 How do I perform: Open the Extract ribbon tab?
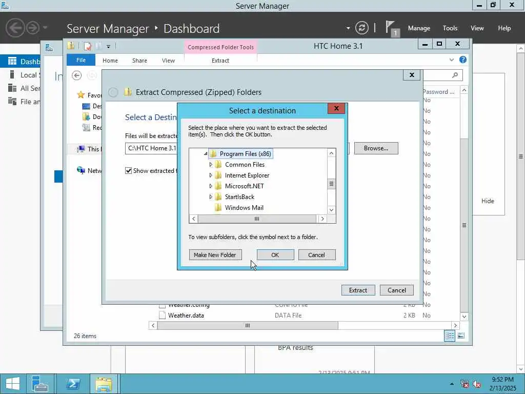point(220,61)
